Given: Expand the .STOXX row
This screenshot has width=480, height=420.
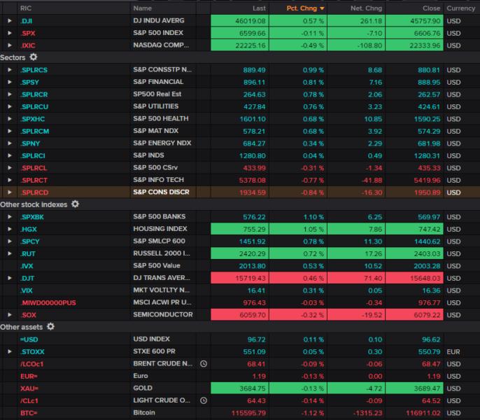Looking at the screenshot, I should (10, 351).
